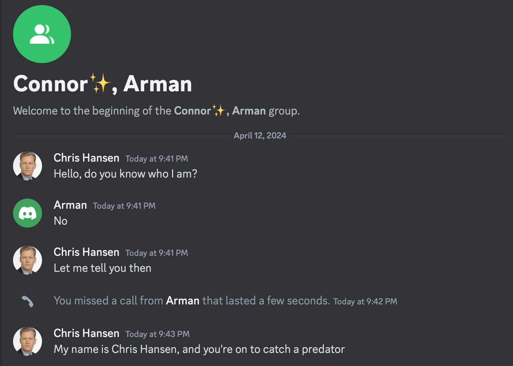This screenshot has width=513, height=366.
Task: Click Chris Hansen's avatar beside "Let me tell you then"
Action: tap(28, 260)
